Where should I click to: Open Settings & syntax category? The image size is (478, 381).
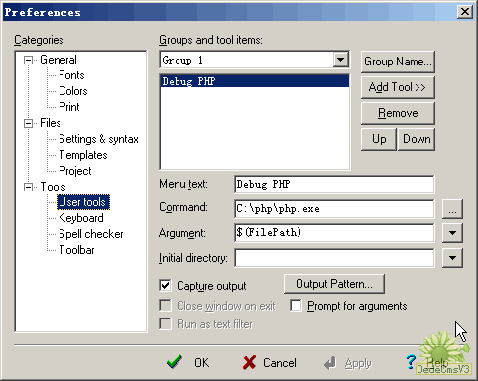click(98, 139)
